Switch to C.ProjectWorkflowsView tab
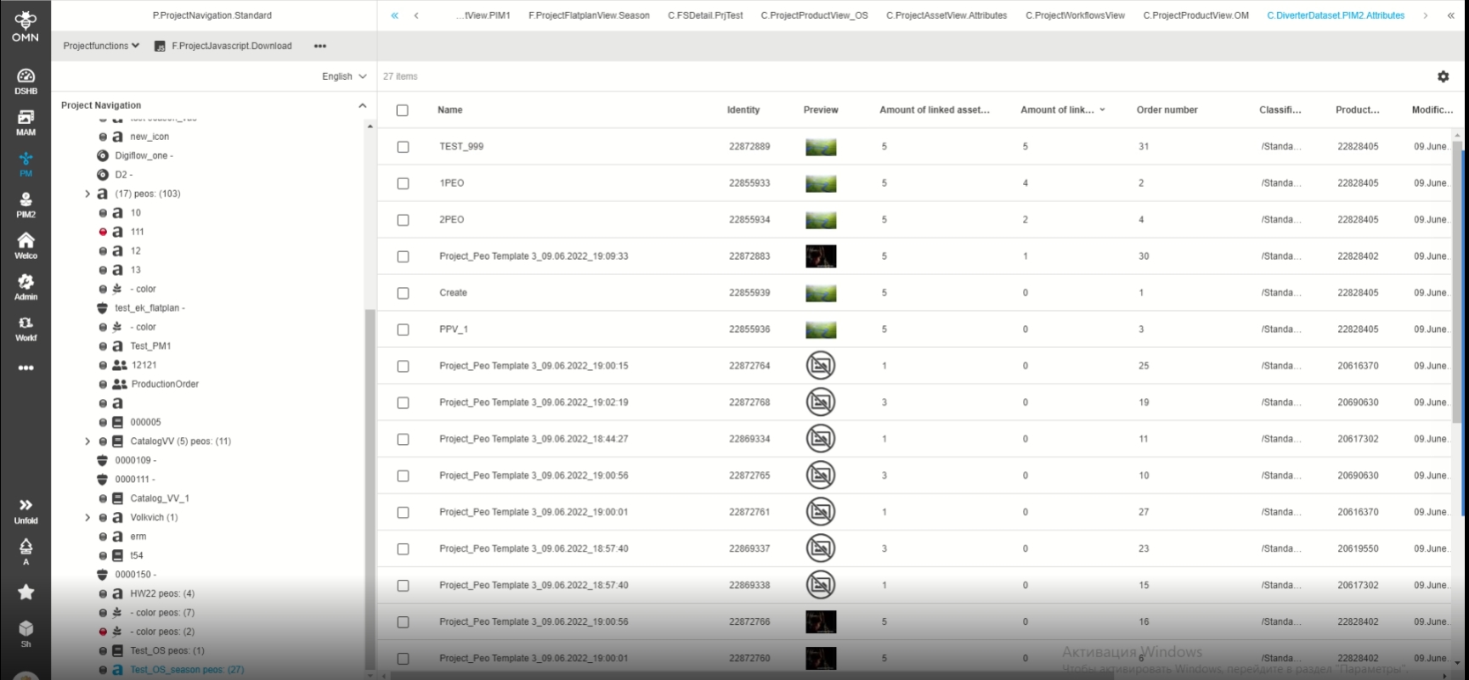 [1075, 15]
